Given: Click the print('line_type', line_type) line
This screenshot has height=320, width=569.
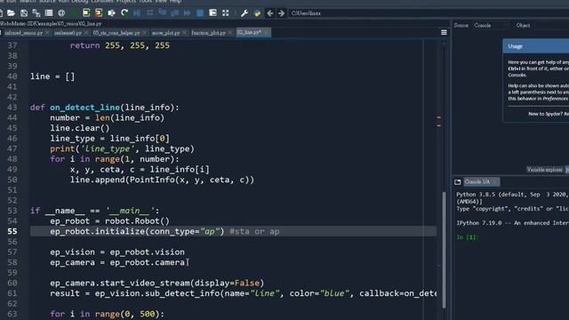Looking at the screenshot, I should 123,148.
